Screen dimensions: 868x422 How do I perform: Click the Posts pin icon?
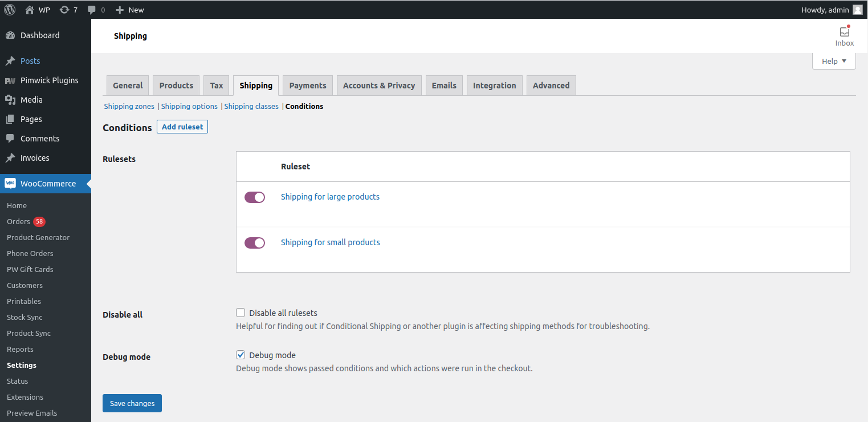point(10,61)
